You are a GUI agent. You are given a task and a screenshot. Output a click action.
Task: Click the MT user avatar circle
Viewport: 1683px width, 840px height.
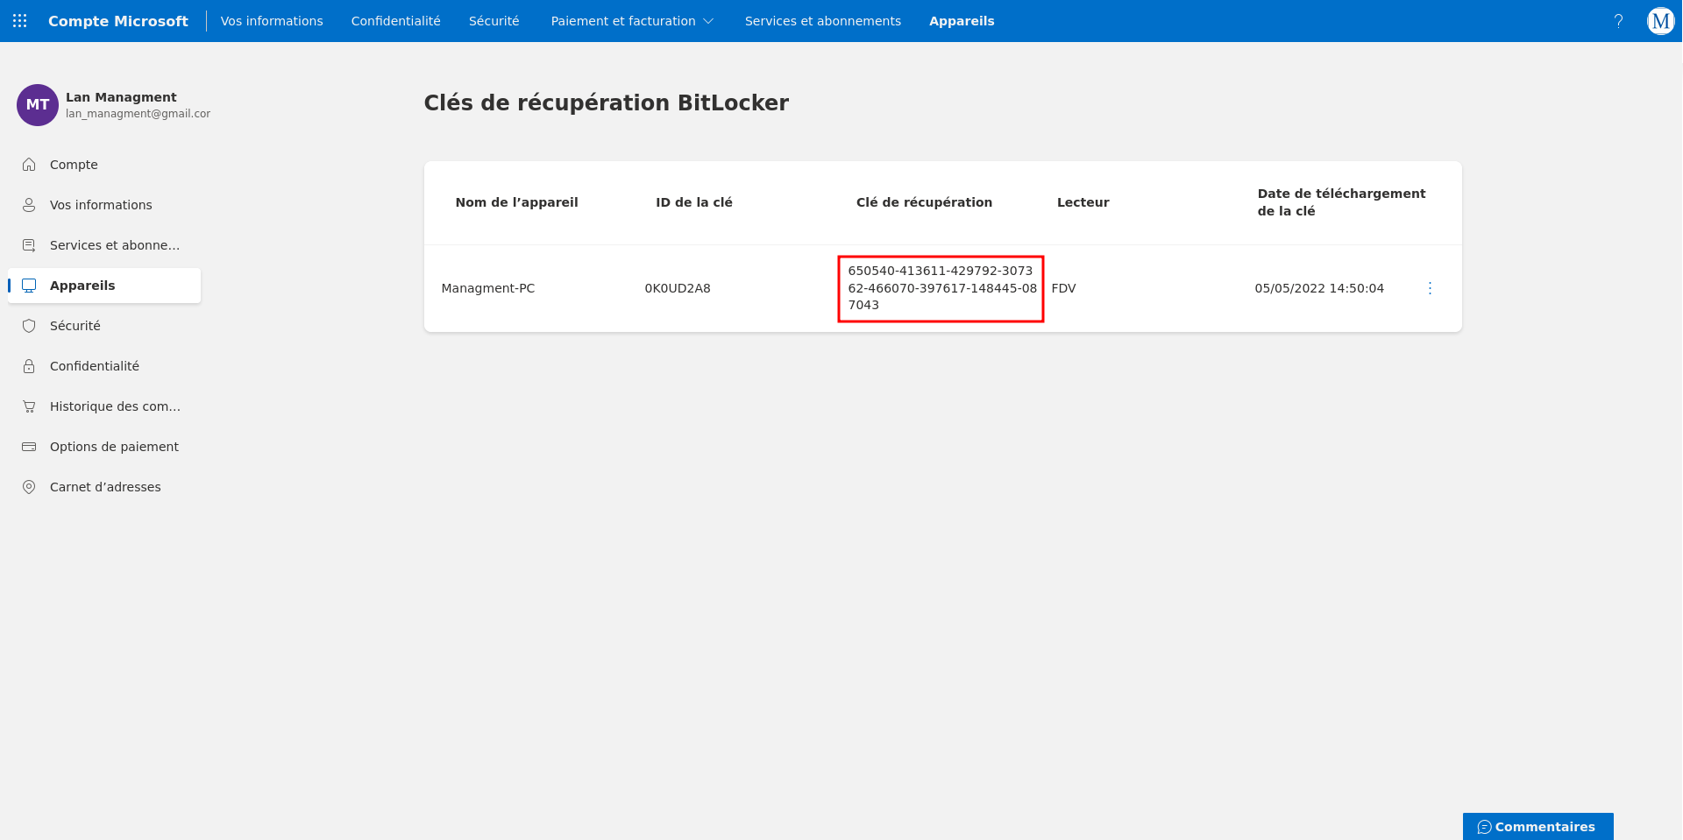coord(38,105)
